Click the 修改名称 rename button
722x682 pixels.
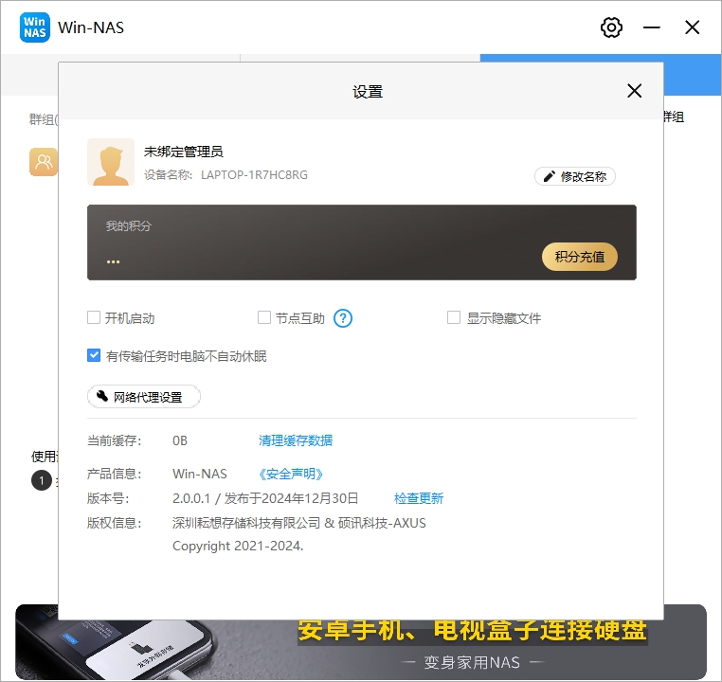(574, 176)
